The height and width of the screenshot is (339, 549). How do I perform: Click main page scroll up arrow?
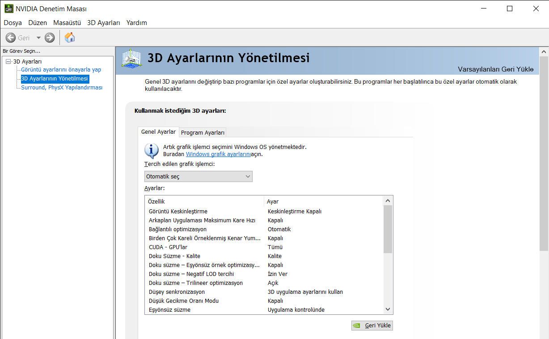pos(544,51)
